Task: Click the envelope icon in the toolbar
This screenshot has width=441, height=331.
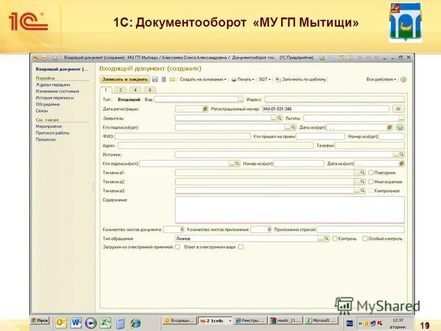Action: 171,79
